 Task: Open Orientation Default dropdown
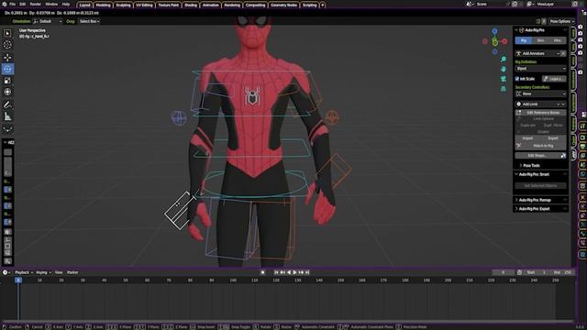(48, 21)
